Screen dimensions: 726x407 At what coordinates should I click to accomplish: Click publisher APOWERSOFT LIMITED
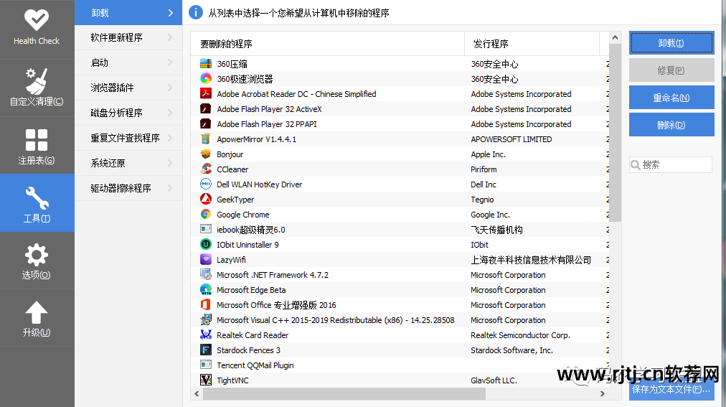511,139
